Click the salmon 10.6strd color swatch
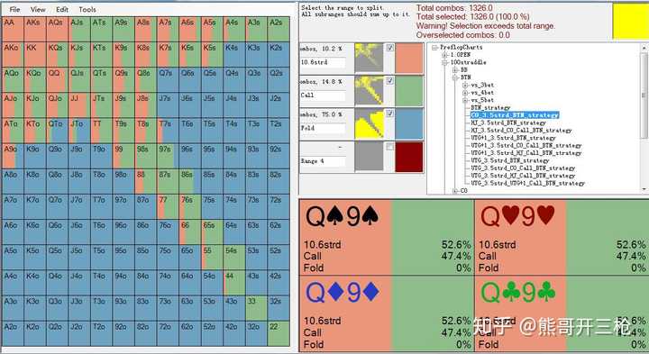This screenshot has width=649, height=354. point(409,59)
